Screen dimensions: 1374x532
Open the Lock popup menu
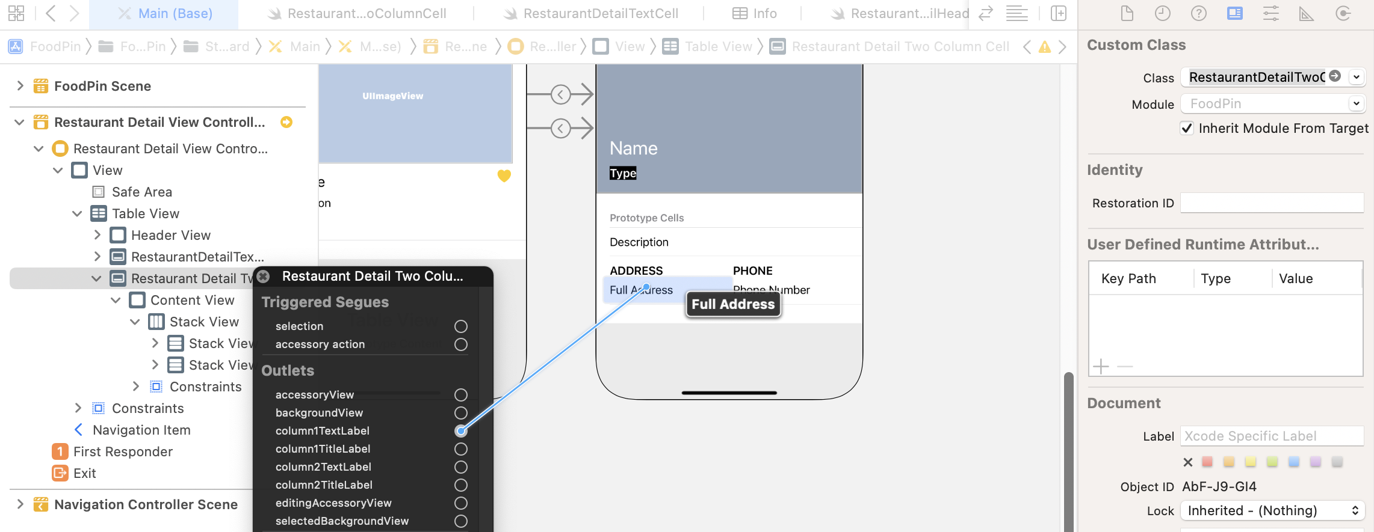coord(1272,510)
